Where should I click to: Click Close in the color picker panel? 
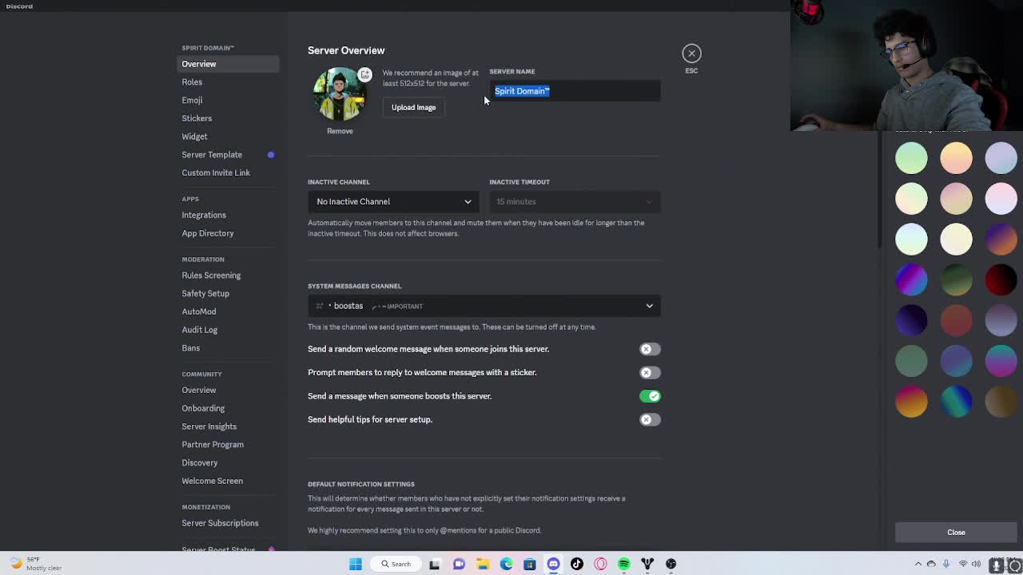click(x=956, y=533)
